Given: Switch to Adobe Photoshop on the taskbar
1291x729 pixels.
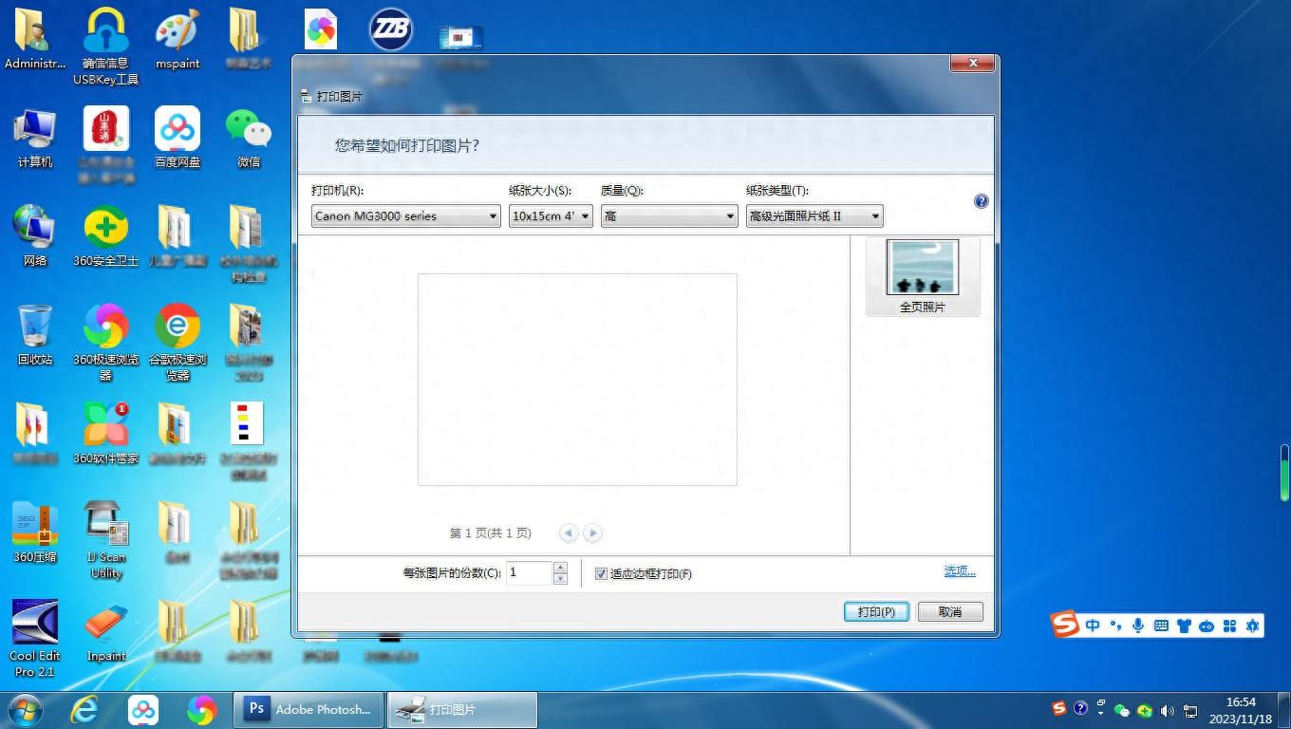Looking at the screenshot, I should coord(307,709).
